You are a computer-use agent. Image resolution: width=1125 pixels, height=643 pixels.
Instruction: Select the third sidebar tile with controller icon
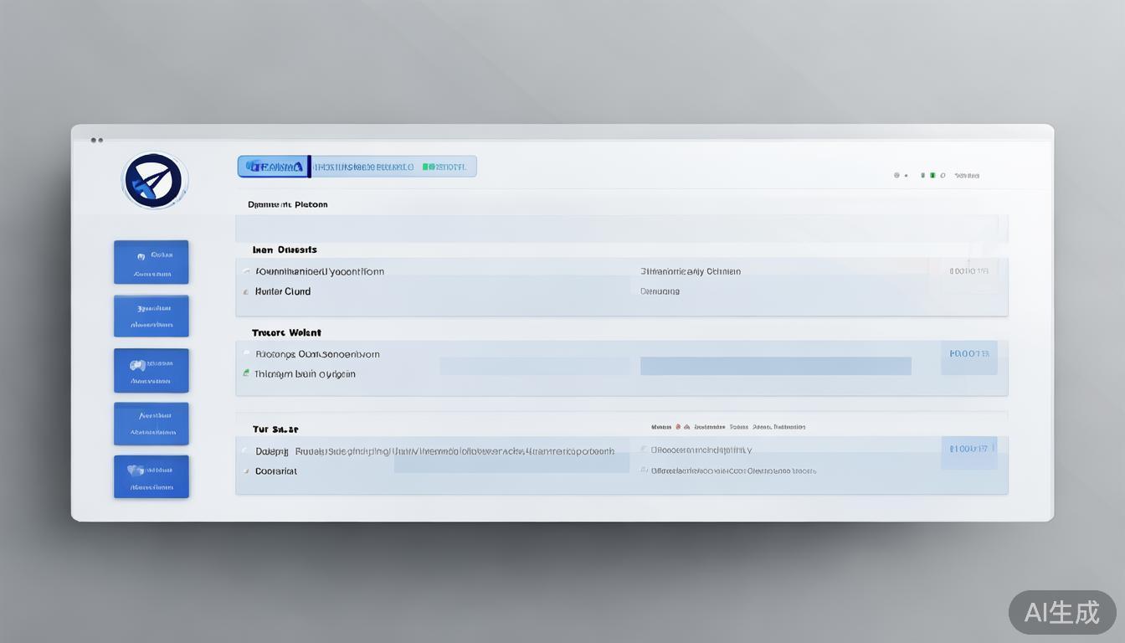pyautogui.click(x=152, y=370)
